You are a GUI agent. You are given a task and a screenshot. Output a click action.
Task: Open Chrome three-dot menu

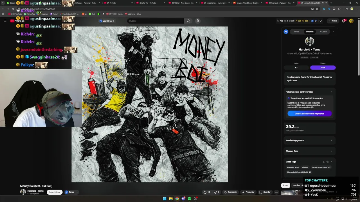pos(357,9)
